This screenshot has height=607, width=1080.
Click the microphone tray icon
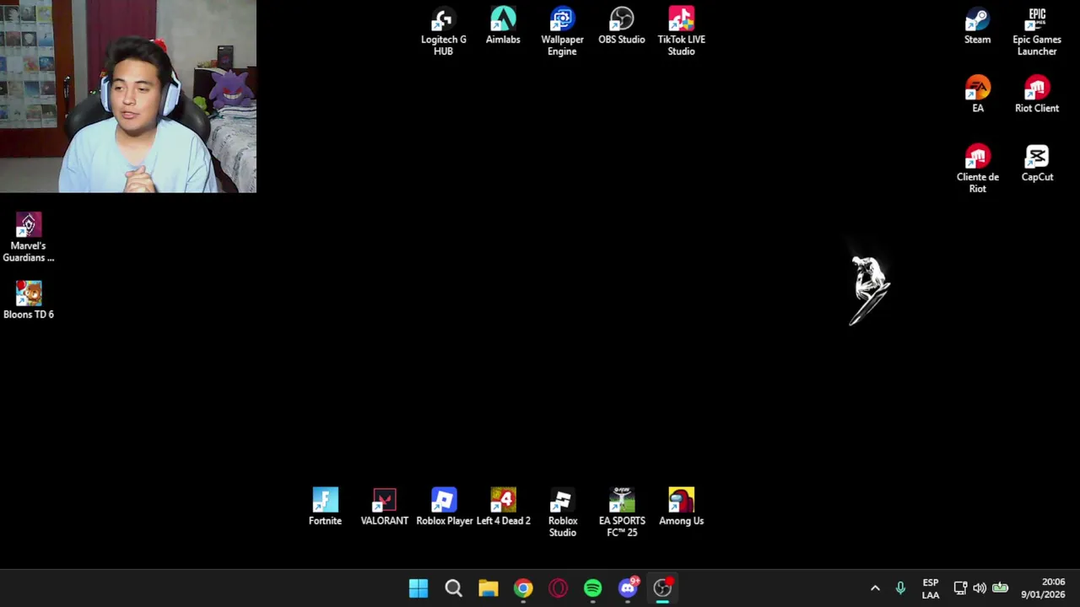click(900, 588)
